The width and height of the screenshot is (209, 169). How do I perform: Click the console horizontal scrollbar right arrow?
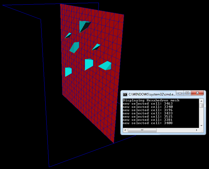click(197, 130)
